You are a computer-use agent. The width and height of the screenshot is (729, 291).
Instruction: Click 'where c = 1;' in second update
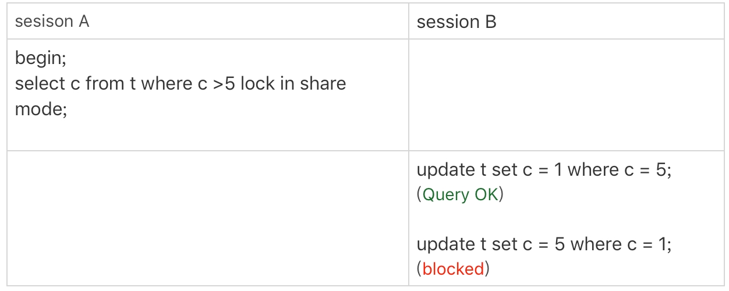coord(621,244)
